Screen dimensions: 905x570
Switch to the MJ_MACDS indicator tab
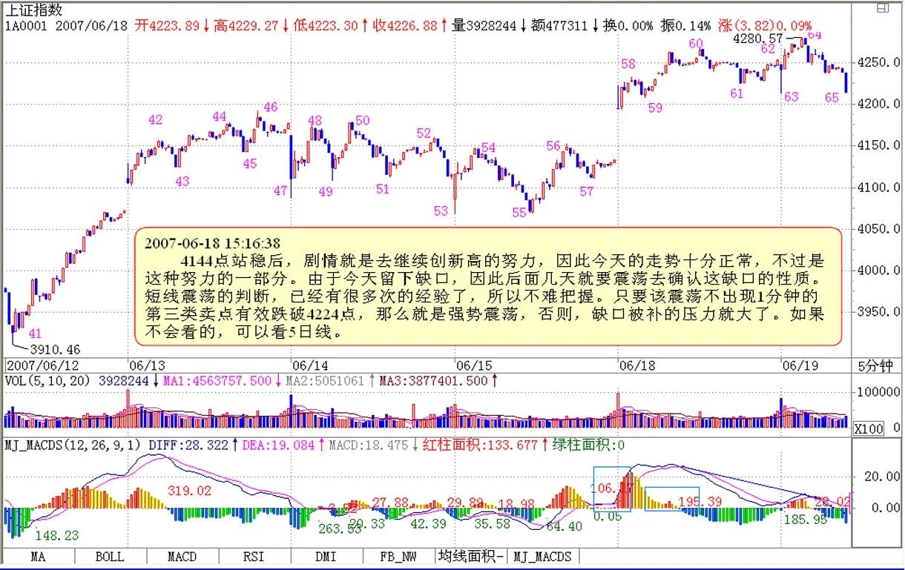(544, 556)
